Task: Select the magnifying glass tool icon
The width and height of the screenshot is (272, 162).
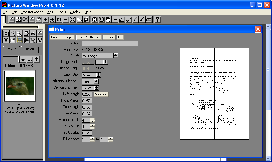Action: point(115,20)
